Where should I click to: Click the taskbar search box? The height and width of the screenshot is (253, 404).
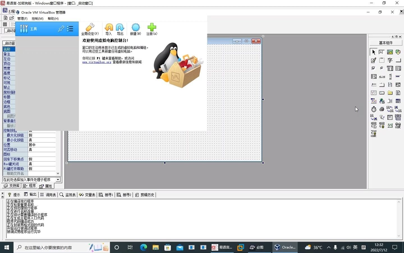point(62,247)
